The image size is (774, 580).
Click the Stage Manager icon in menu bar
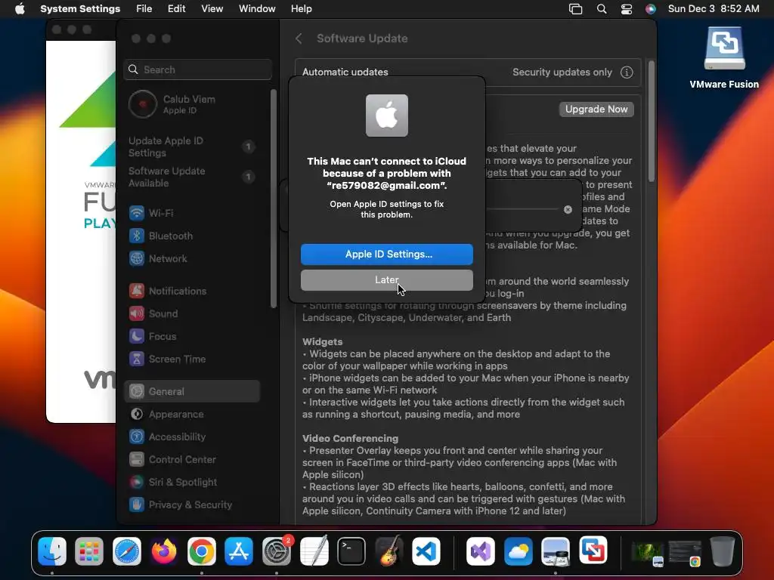click(575, 9)
